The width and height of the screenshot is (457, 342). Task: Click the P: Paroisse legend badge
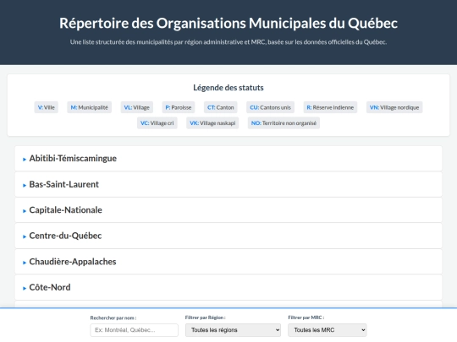coord(179,107)
